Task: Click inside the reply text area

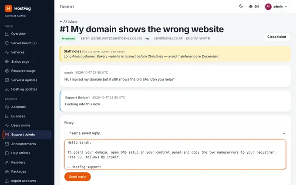Action: pos(175,155)
